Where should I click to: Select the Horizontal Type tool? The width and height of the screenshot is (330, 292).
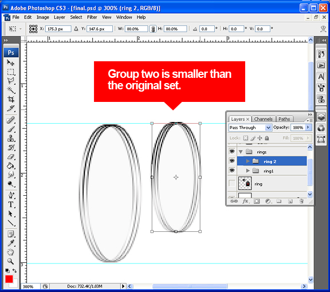pos(11,204)
